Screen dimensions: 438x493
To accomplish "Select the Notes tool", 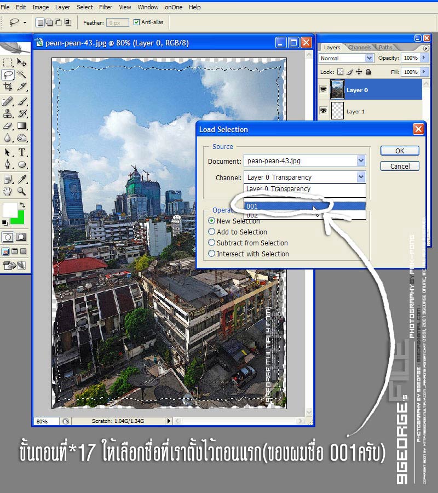I will (8, 179).
